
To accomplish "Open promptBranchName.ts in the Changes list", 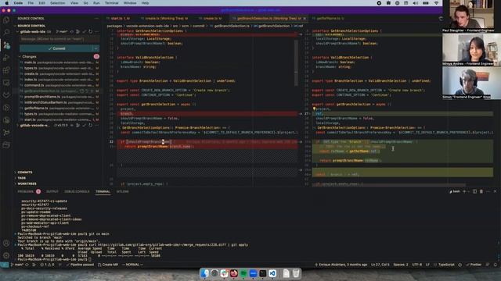I will coord(59,97).
